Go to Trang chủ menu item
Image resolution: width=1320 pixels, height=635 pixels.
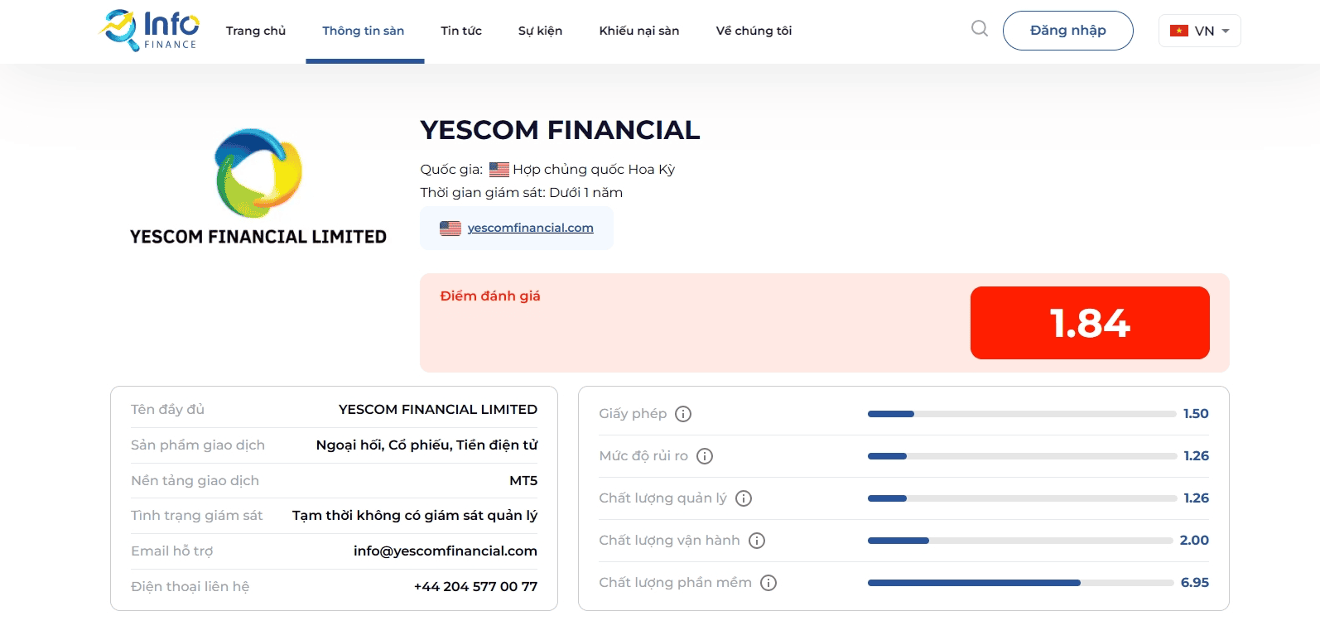[x=256, y=31]
